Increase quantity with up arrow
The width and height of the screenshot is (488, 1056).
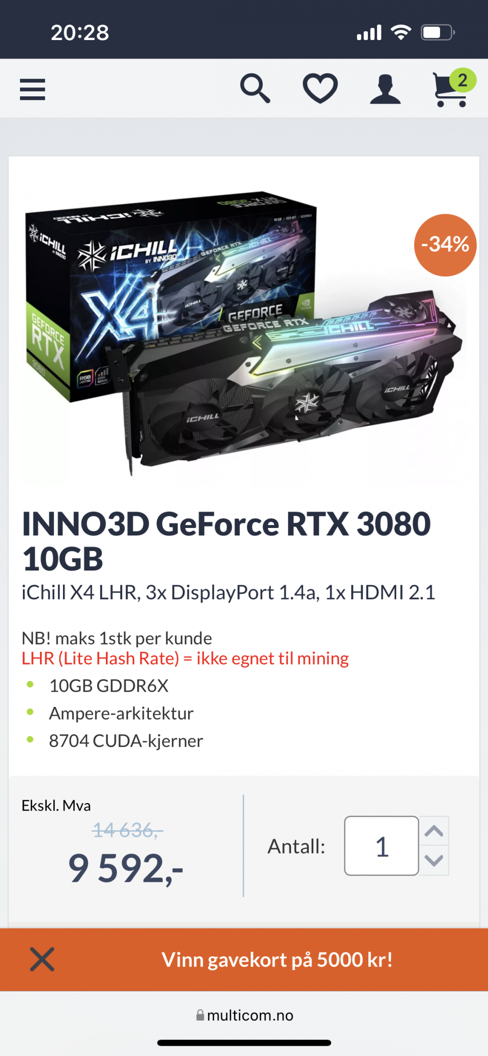pos(434,831)
